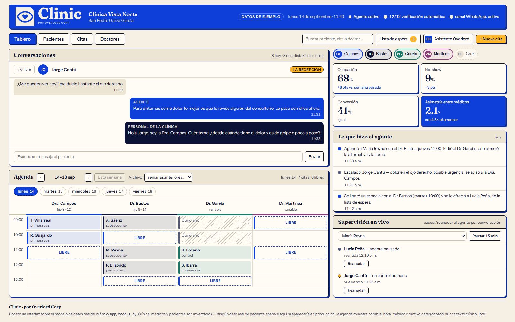Select the martes 15 day tab
This screenshot has width=515, height=322.
53,191
